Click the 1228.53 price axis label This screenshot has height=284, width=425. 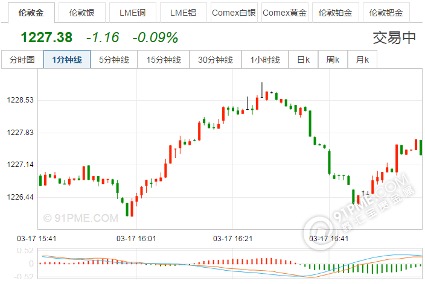coord(21,100)
